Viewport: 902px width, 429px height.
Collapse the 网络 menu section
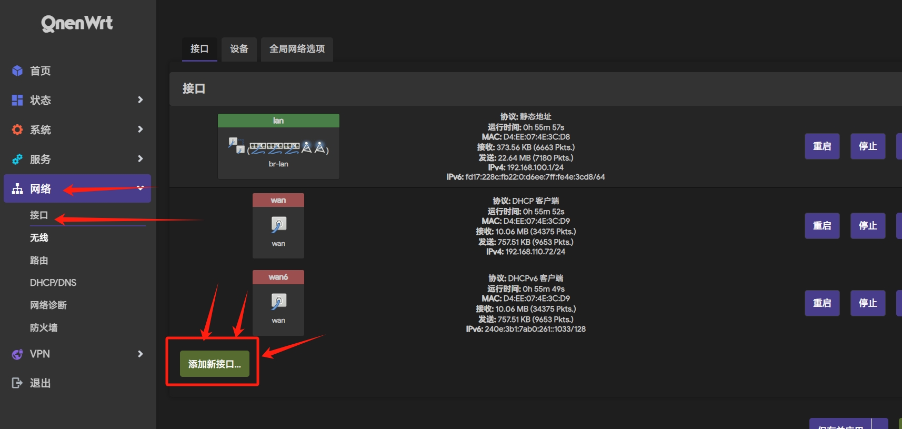[140, 188]
